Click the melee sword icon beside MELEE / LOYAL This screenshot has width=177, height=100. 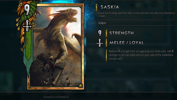100,43
